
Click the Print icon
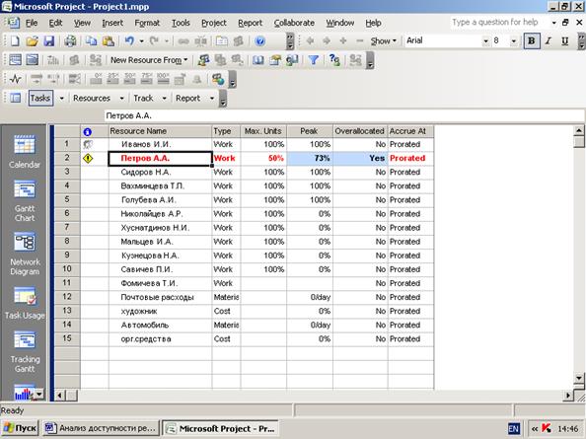tap(70, 40)
